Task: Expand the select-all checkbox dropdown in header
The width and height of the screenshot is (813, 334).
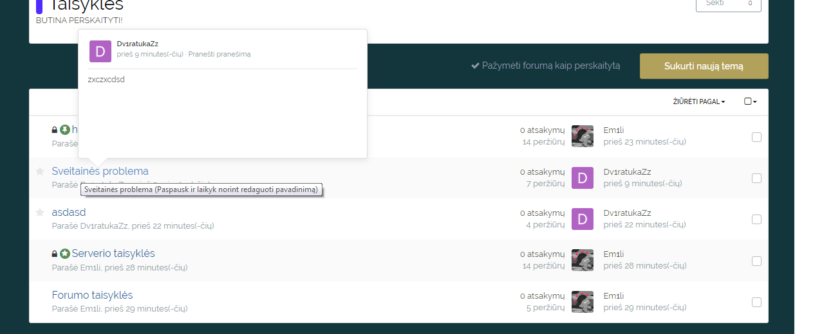Action: pos(750,101)
